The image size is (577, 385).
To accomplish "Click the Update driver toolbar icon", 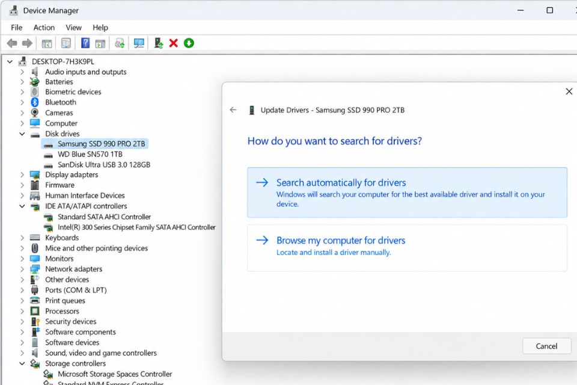I will (120, 43).
